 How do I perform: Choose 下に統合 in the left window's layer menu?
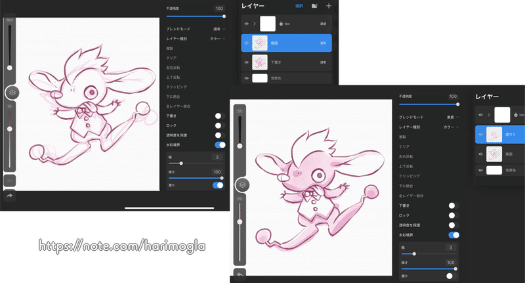tap(173, 97)
